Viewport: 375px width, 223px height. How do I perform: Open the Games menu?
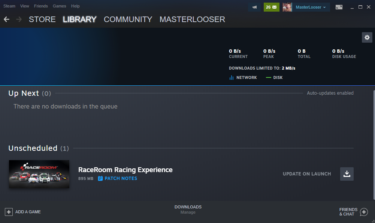click(59, 6)
